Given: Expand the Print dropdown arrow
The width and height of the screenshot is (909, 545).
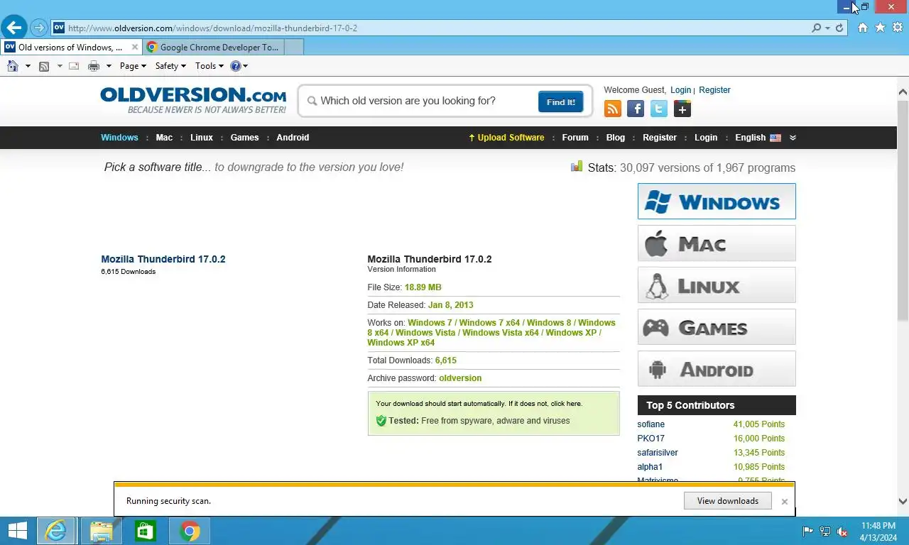Looking at the screenshot, I should 109,66.
